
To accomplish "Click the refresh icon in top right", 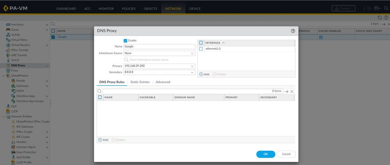I will click(379, 18).
